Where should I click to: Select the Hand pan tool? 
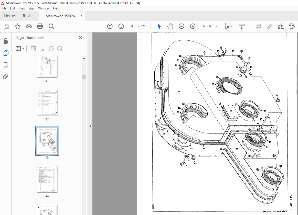(x=170, y=26)
